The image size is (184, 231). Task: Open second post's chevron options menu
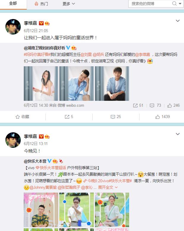click(178, 134)
